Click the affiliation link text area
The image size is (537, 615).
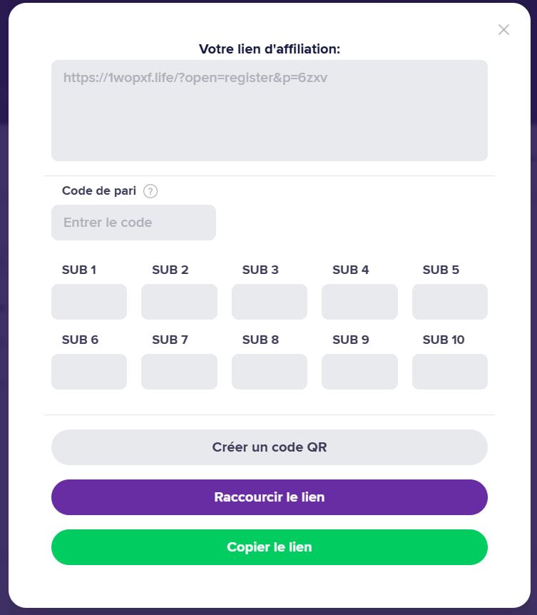tap(269, 111)
